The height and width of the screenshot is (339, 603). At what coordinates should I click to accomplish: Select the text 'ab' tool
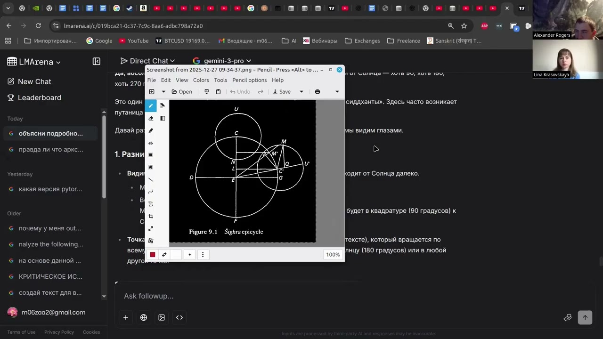click(151, 143)
